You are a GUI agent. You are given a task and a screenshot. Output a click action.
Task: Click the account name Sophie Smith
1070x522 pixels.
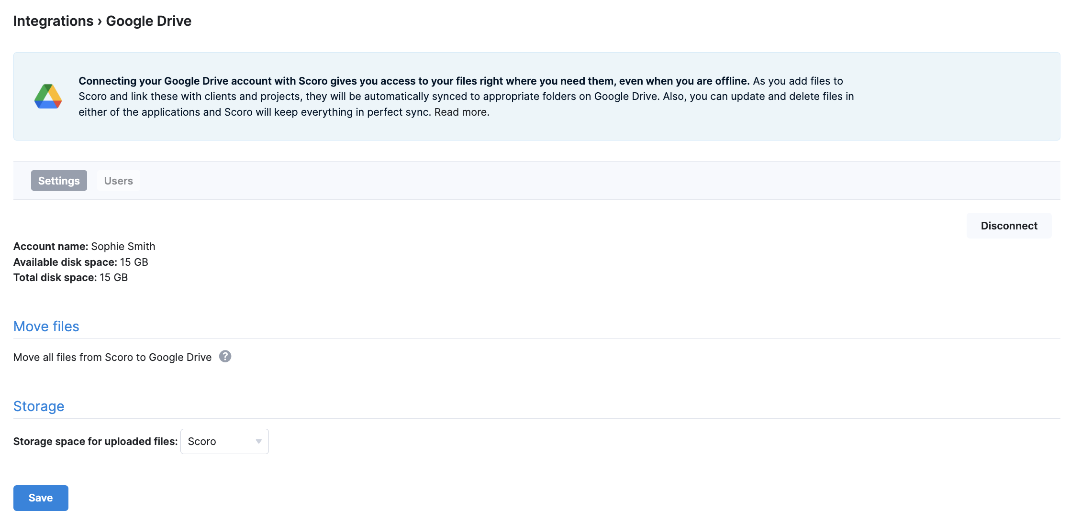point(123,246)
